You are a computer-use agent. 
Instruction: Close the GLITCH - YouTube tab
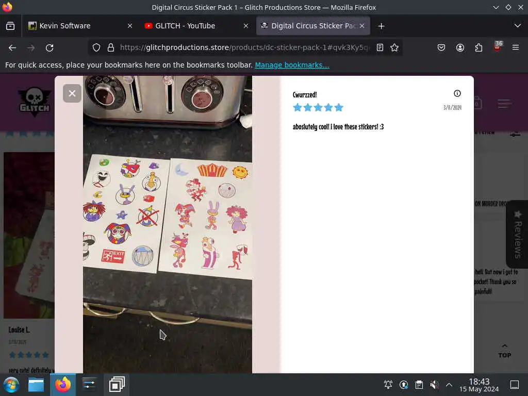pyautogui.click(x=246, y=26)
